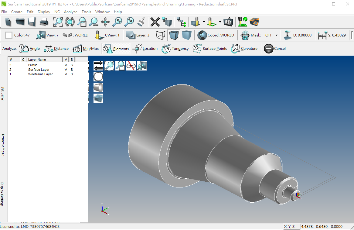Open the Create menu
This screenshot has width=354, height=230.
click(17, 12)
